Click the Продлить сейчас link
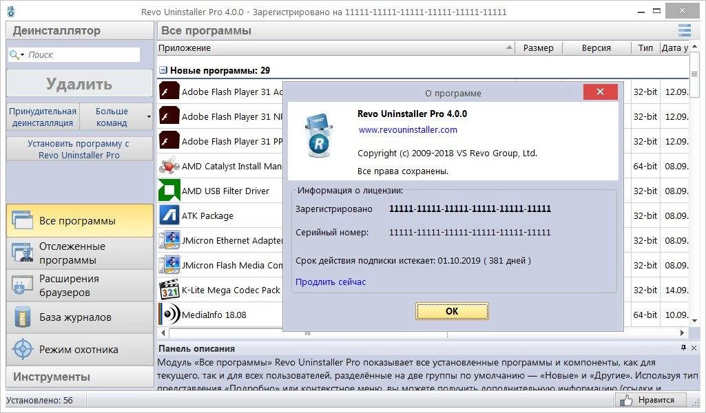The width and height of the screenshot is (706, 413). click(x=331, y=282)
